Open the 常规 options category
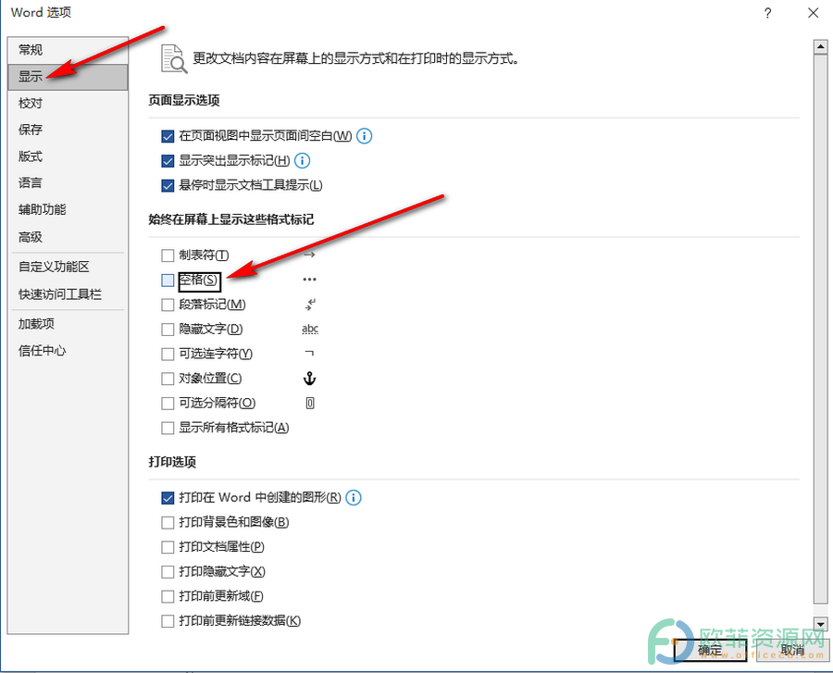Screen dimensions: 833x673 [x=68, y=50]
